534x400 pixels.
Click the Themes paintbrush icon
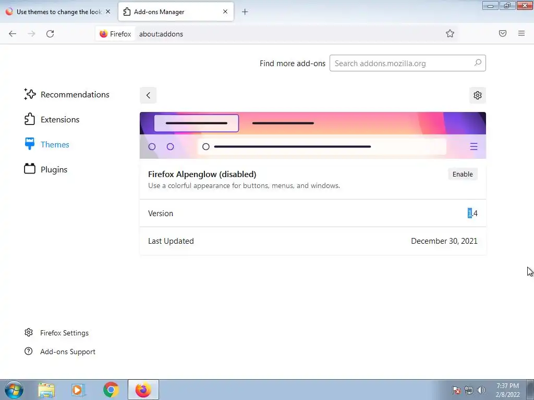30,144
